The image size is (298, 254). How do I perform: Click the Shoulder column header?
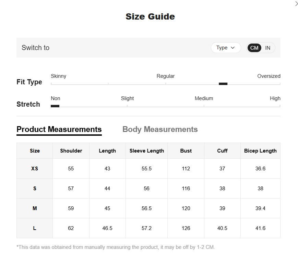(71, 151)
